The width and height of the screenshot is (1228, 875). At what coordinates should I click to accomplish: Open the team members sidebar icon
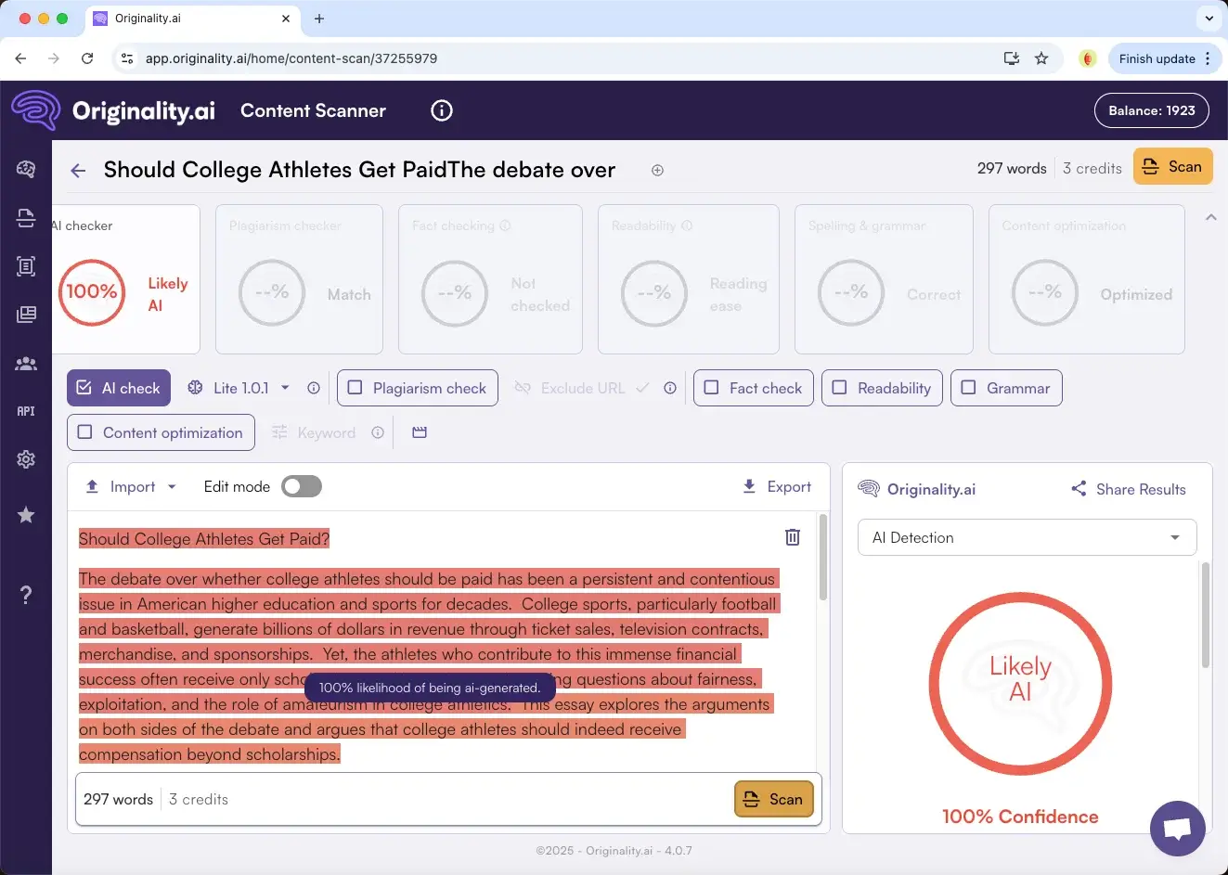click(26, 364)
